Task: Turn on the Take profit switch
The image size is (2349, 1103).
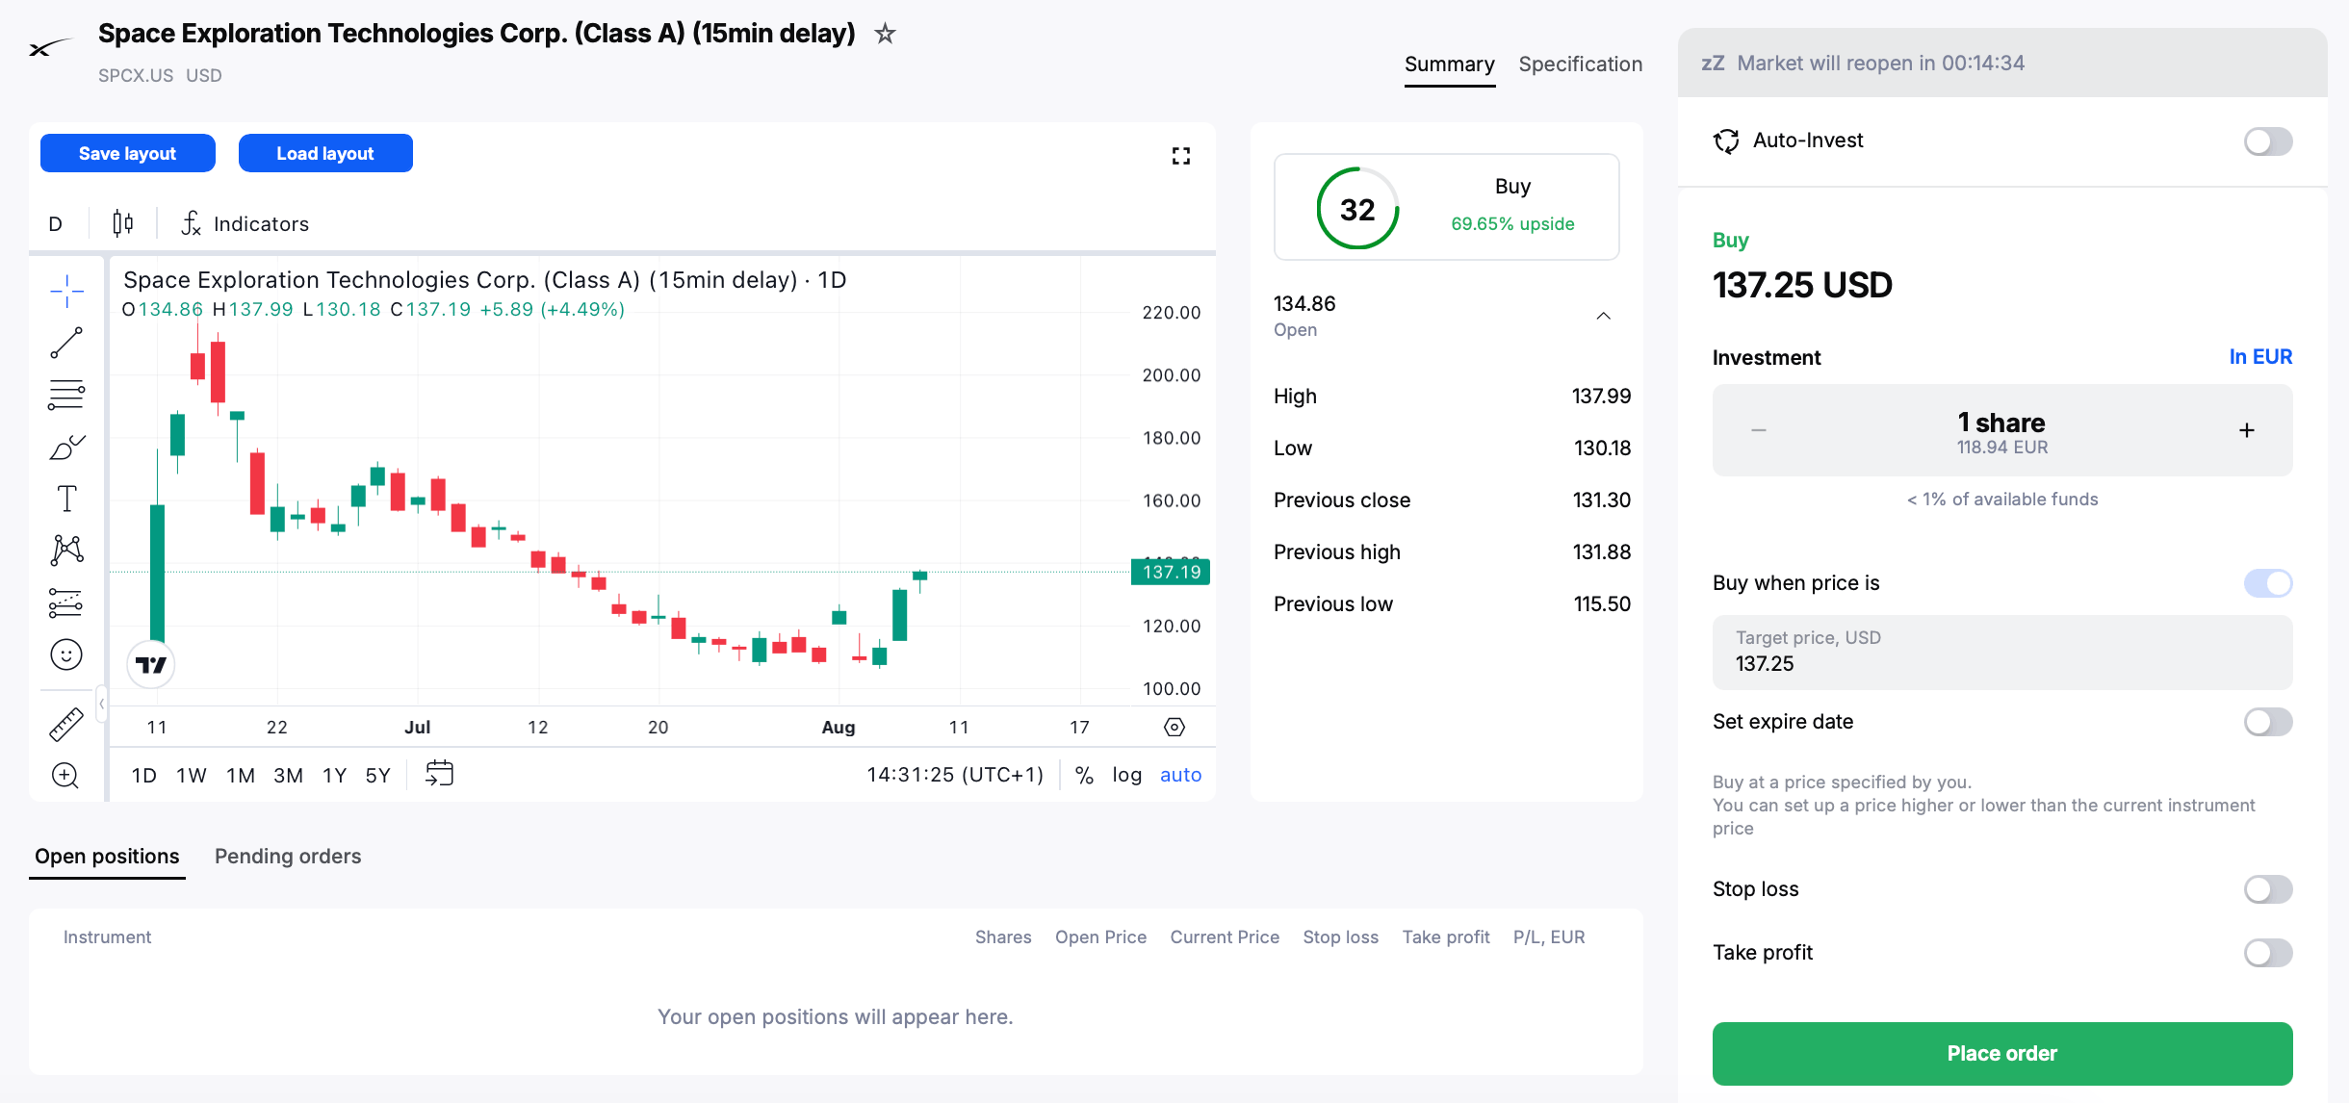Action: tap(2268, 953)
